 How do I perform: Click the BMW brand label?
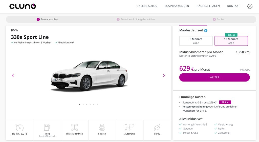tap(14, 30)
